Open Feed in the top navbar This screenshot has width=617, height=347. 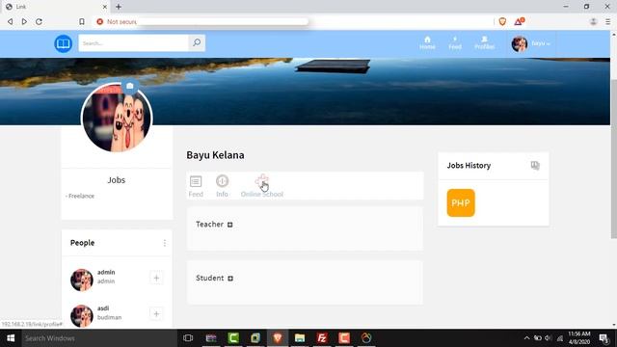[455, 42]
